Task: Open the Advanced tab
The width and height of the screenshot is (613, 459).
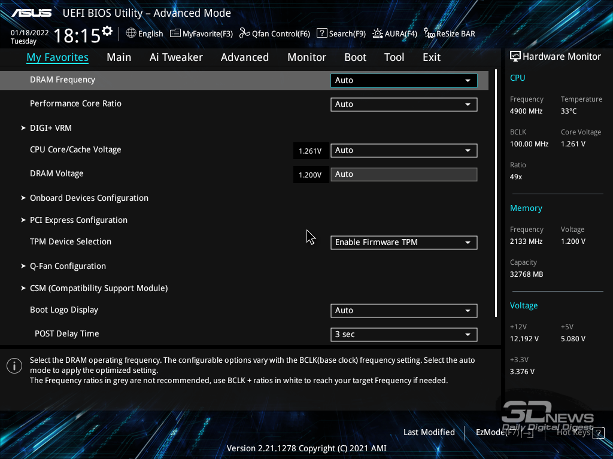Action: click(245, 57)
